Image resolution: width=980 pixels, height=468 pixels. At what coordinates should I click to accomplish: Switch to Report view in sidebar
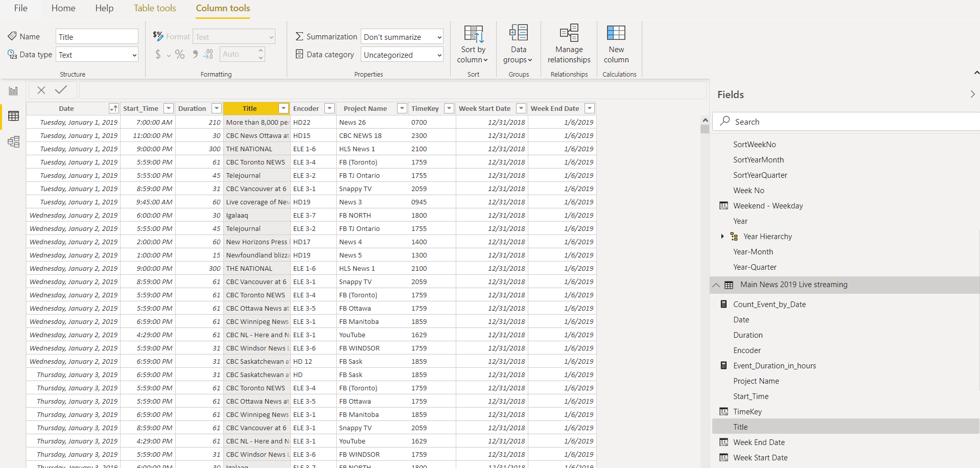click(x=13, y=91)
